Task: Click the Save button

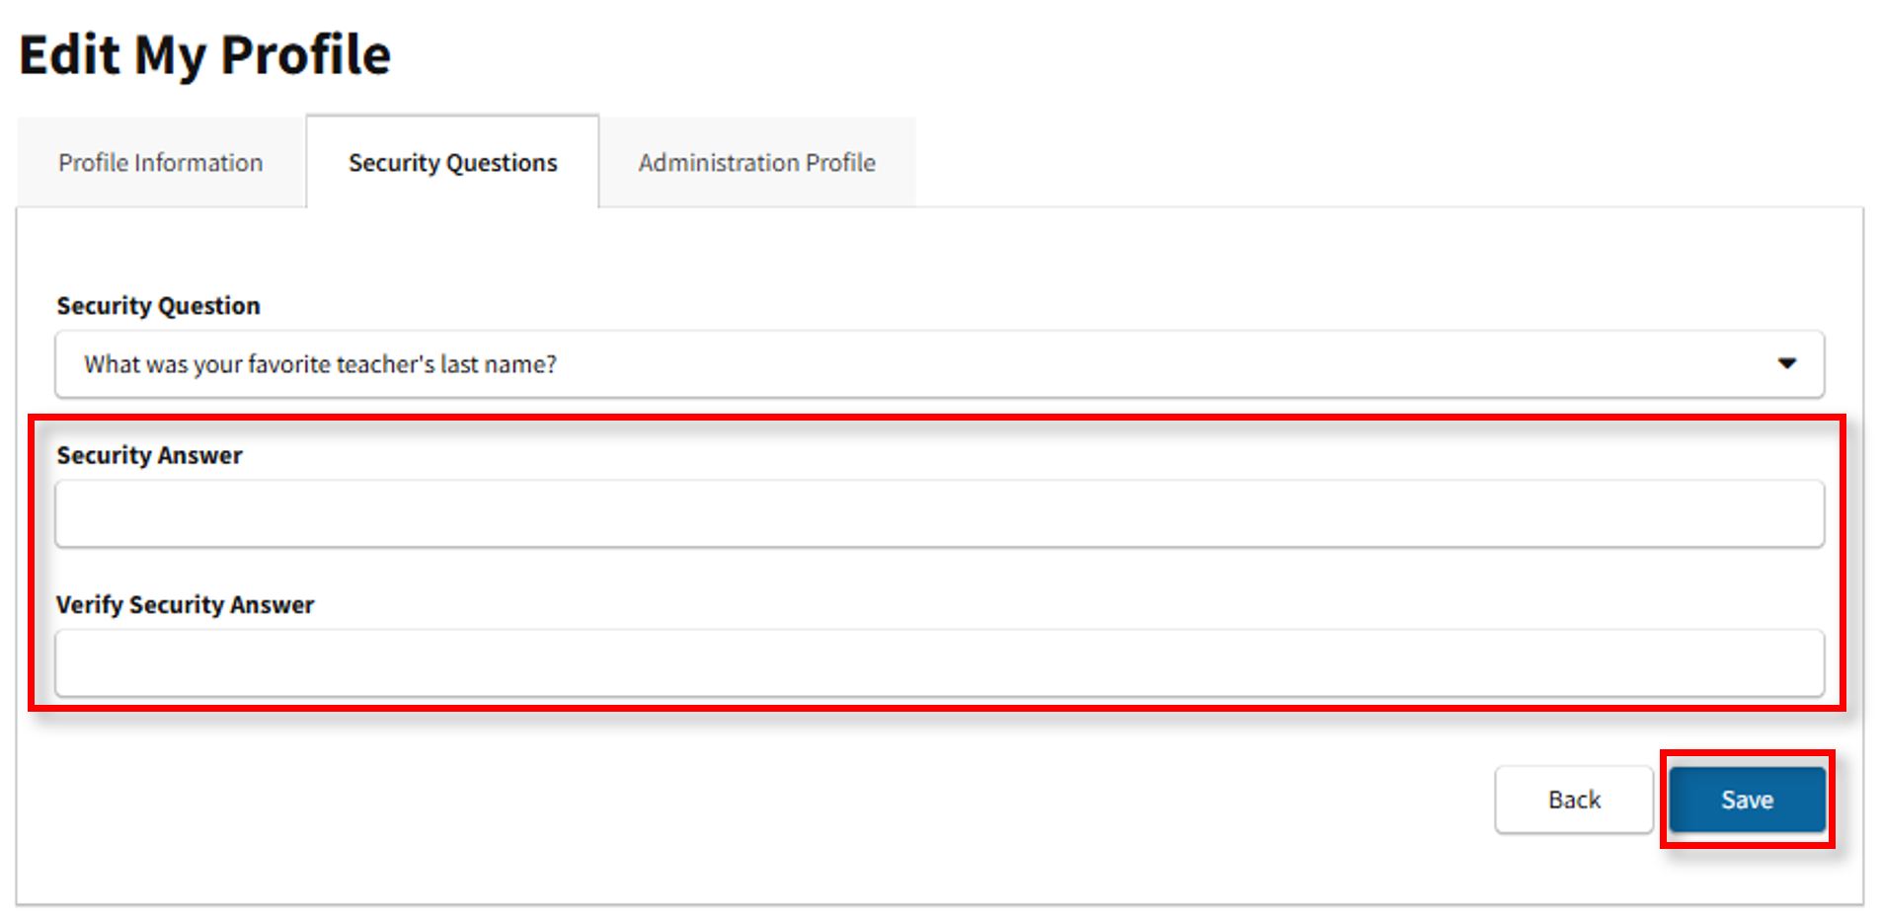Action: click(x=1747, y=800)
